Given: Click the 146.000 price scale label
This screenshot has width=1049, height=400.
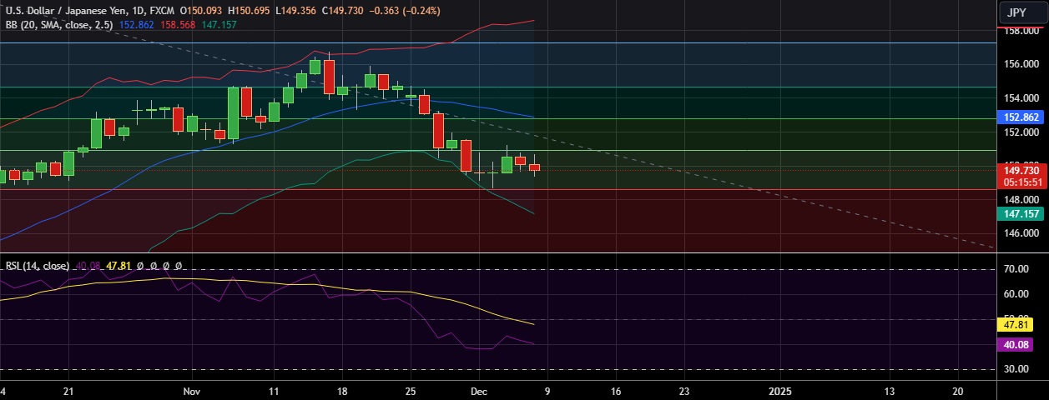Looking at the screenshot, I should pos(1021,232).
